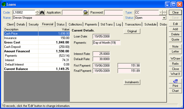This screenshot has width=184, height=109.
Task: Click the Code field containing L10002
Action: [24, 12]
